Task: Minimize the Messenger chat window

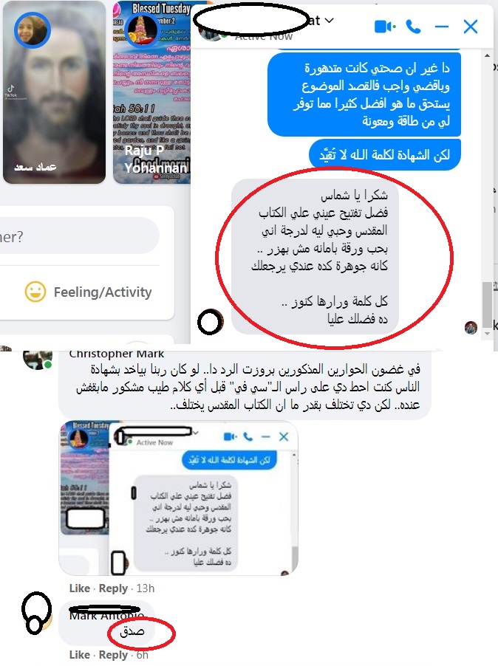Action: point(442,27)
